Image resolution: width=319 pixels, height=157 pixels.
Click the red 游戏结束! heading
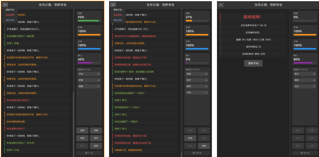tap(252, 17)
